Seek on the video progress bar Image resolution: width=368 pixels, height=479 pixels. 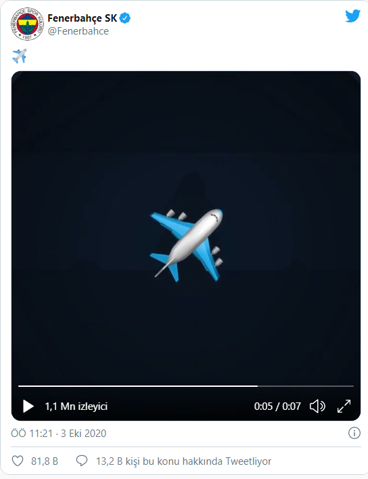[x=186, y=386]
